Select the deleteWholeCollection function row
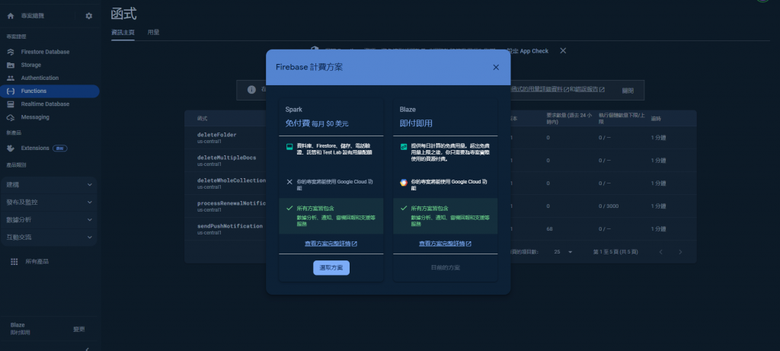The image size is (780, 351). pyautogui.click(x=440, y=183)
